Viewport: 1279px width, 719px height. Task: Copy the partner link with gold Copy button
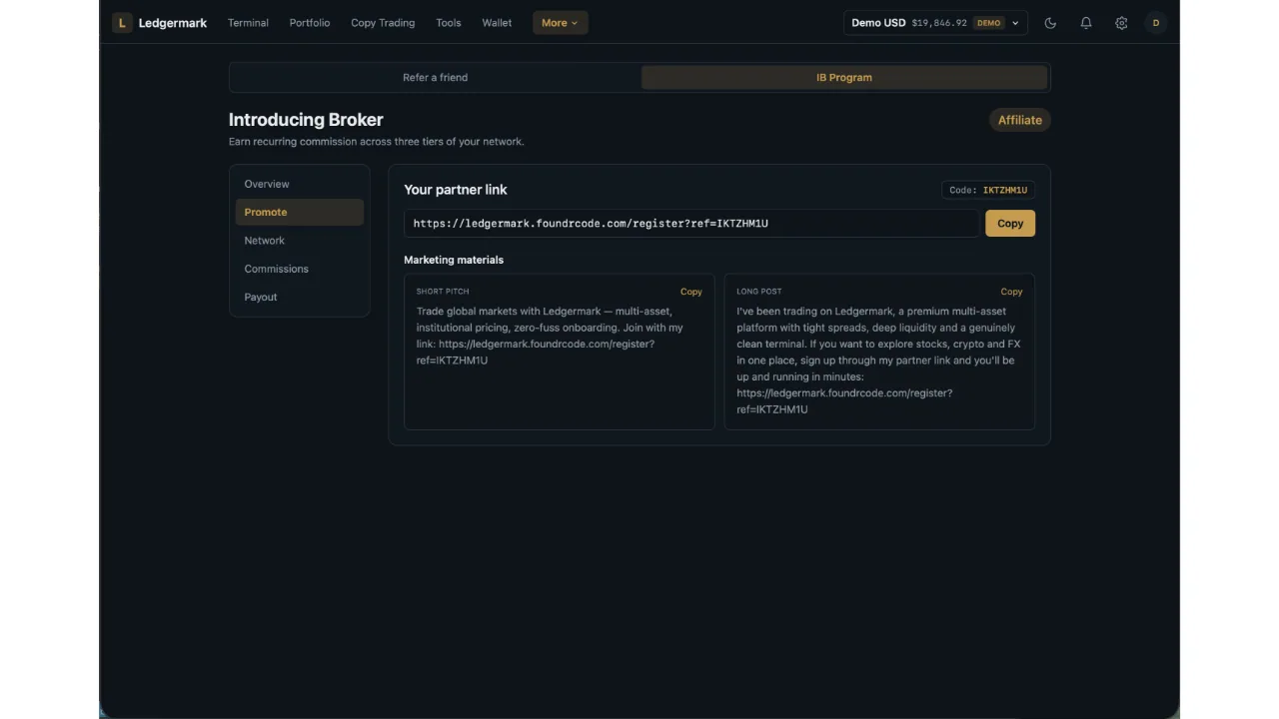point(1010,223)
